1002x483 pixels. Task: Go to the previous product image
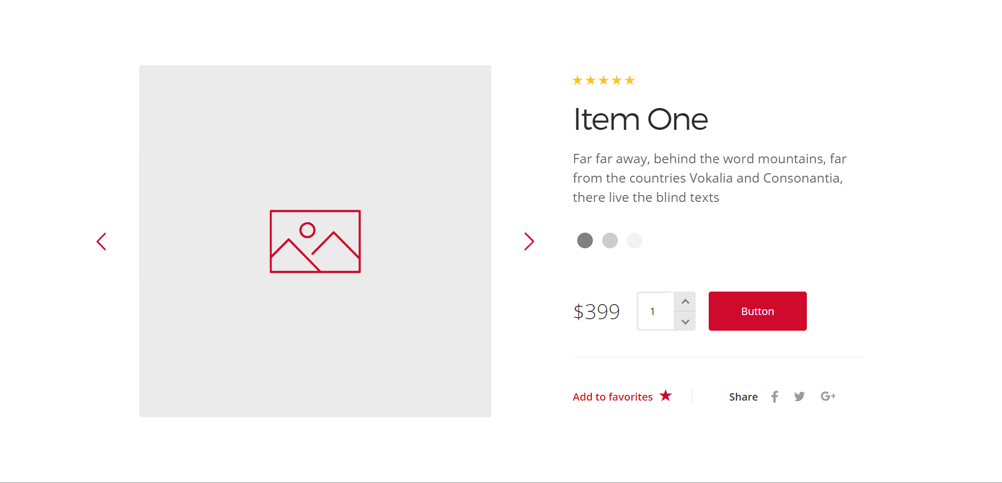point(101,241)
